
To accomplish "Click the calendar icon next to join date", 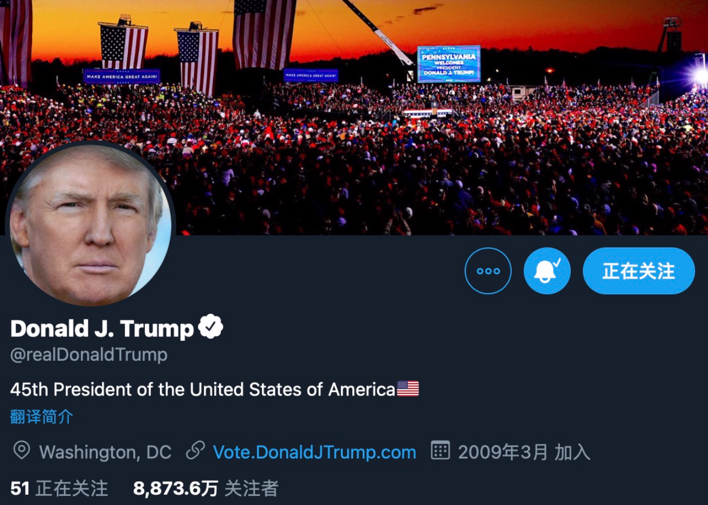I will point(440,450).
